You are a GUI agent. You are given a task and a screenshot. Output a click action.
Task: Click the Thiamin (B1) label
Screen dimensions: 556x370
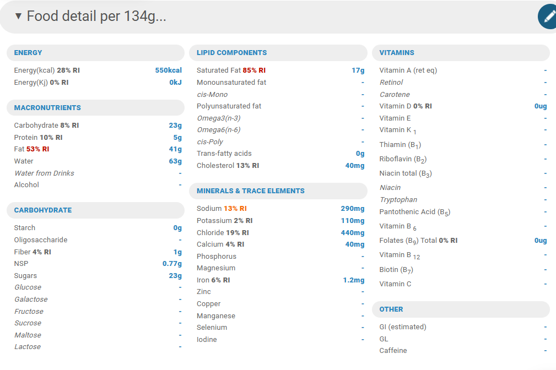(401, 145)
